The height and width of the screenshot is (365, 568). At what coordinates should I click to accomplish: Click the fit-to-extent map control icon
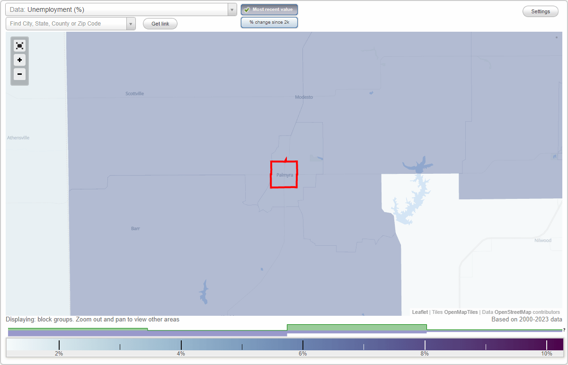[x=19, y=45]
